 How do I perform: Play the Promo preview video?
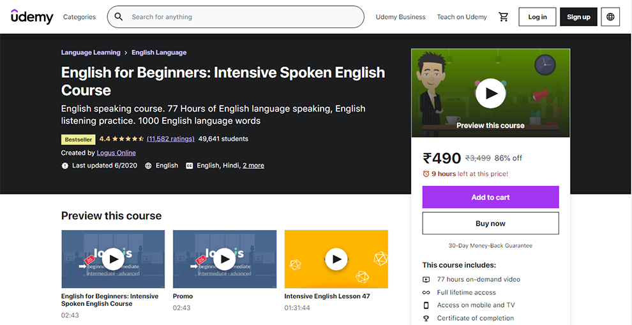click(225, 259)
